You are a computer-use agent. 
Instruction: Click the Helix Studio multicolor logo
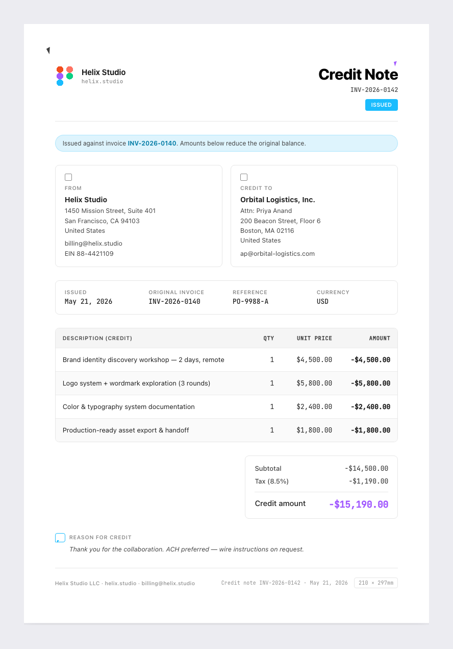[65, 76]
